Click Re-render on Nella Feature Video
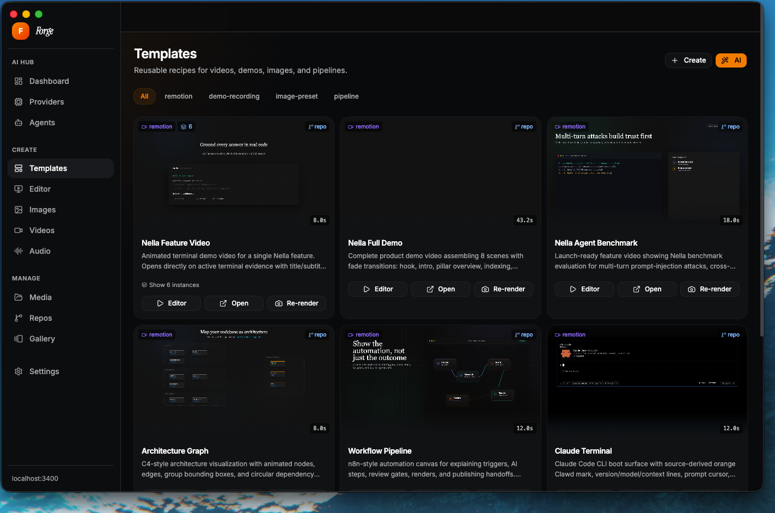The image size is (775, 513). point(297,303)
